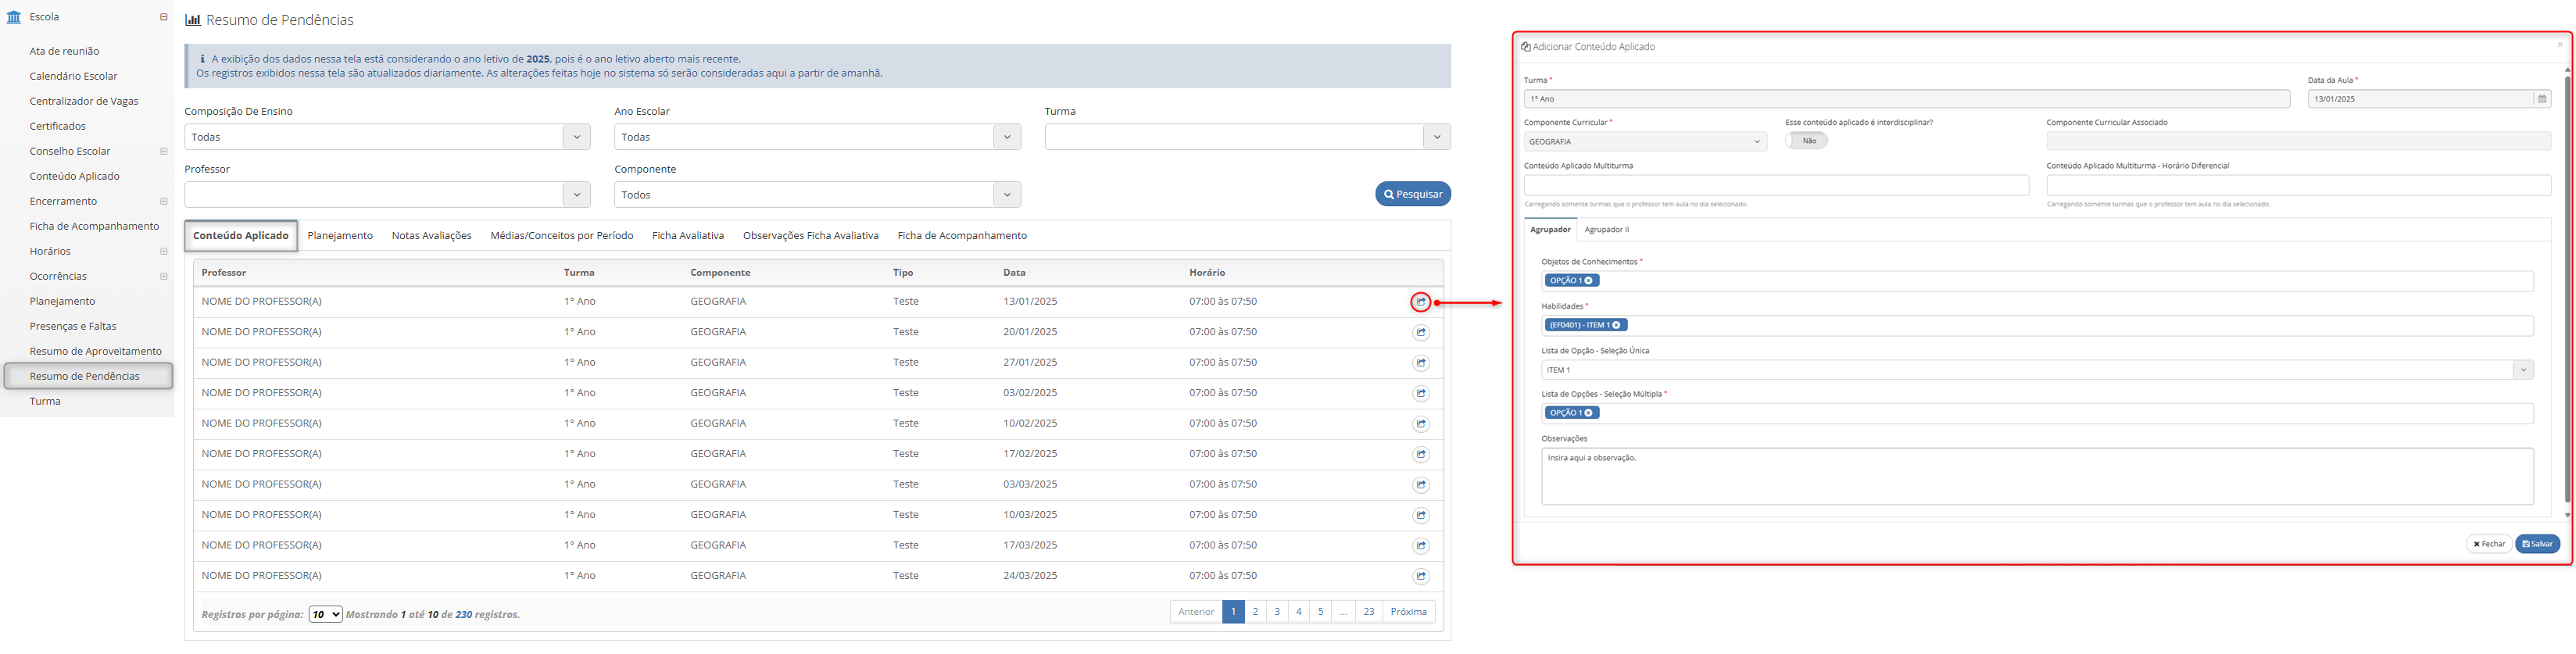This screenshot has height=654, width=2576.
Task: Expand the Conselho Escolar submenu
Action: point(164,152)
